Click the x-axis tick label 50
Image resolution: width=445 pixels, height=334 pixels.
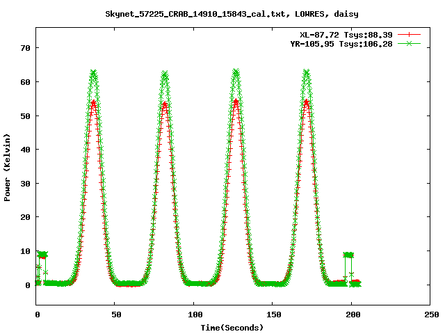coord(116,315)
